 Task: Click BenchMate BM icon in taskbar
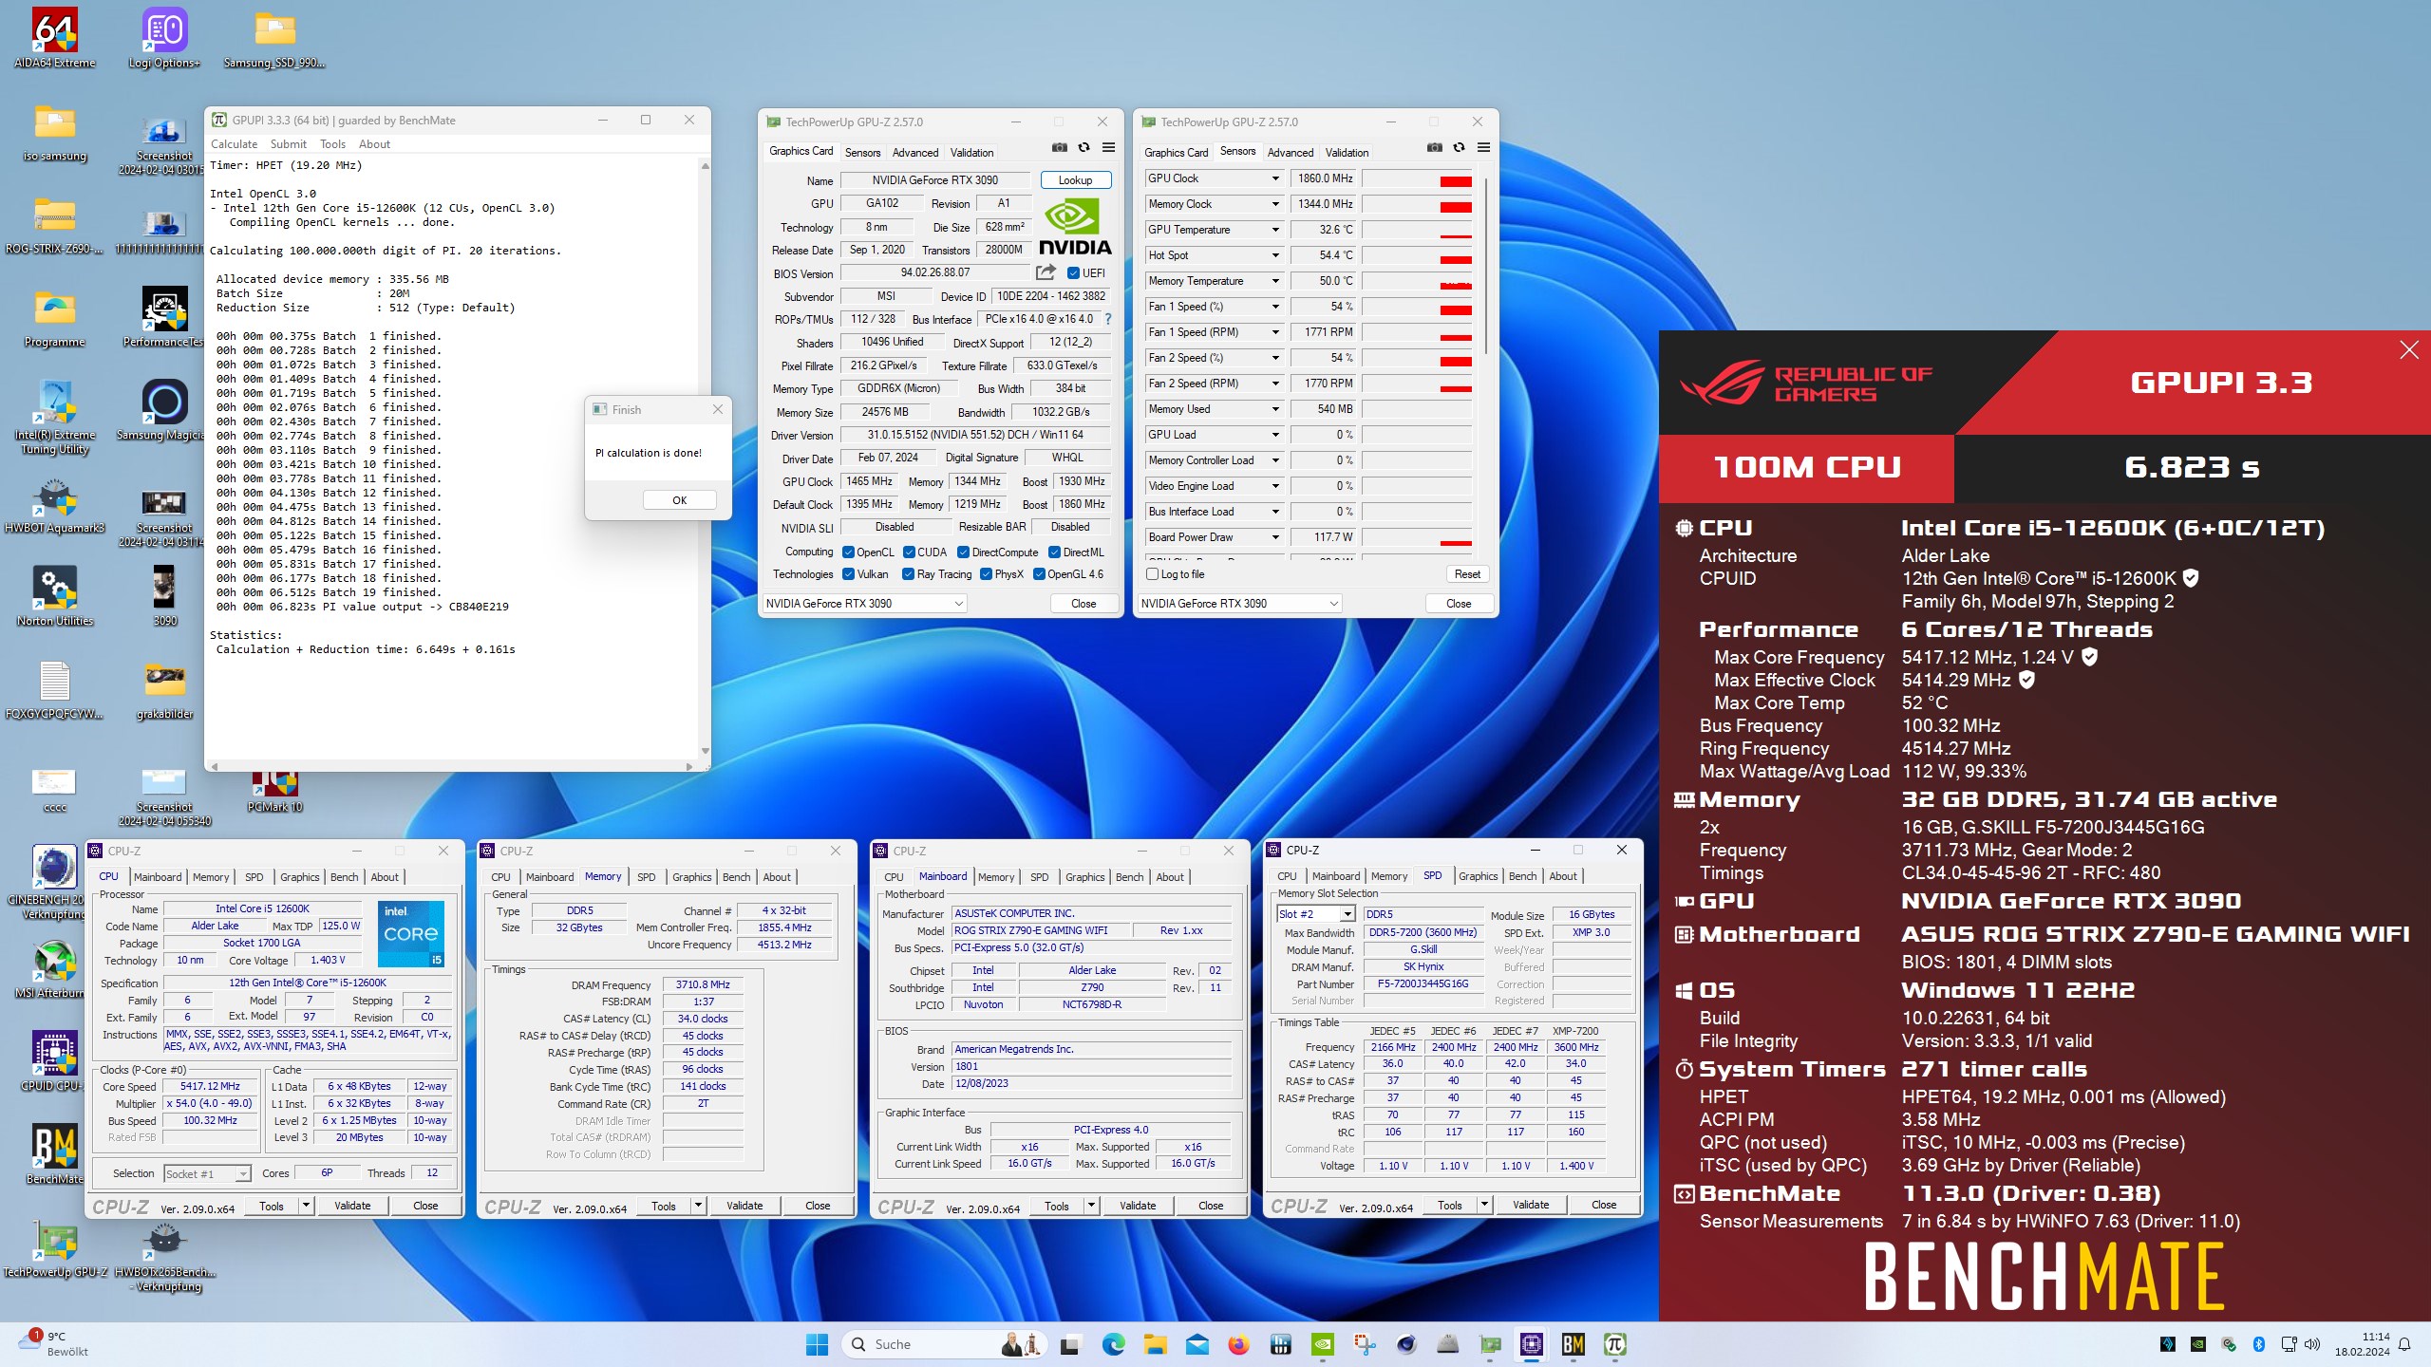[x=1573, y=1344]
